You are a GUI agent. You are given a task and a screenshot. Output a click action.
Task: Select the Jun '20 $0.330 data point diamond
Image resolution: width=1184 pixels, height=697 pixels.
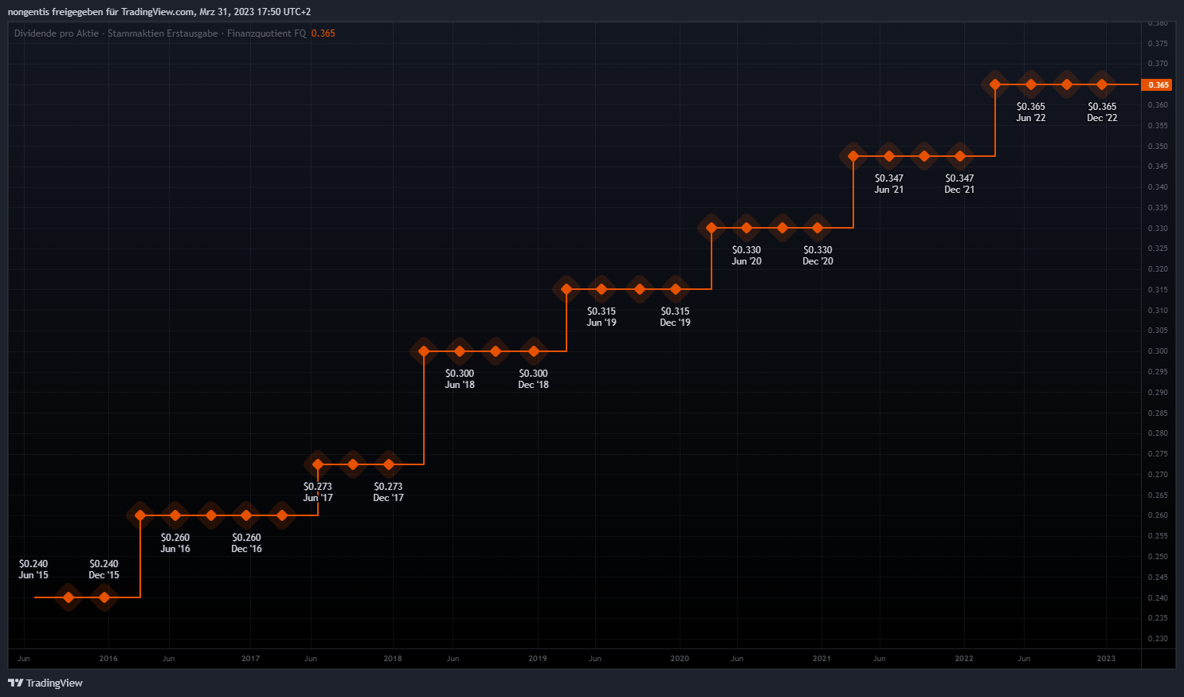pos(747,228)
